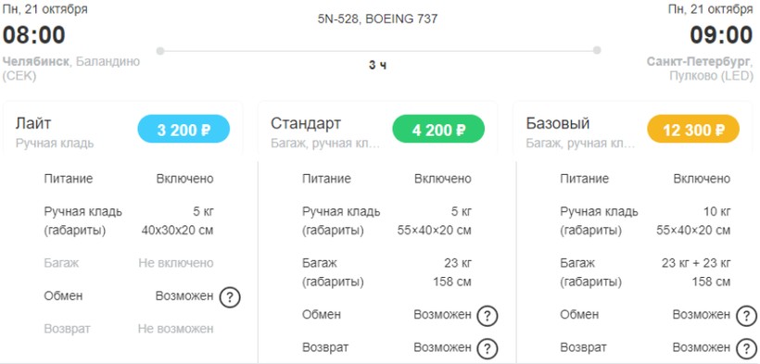Screen dimensions: 760x364
Task: Click Челябинск, Баландино departure airport
Action: pyautogui.click(x=71, y=69)
